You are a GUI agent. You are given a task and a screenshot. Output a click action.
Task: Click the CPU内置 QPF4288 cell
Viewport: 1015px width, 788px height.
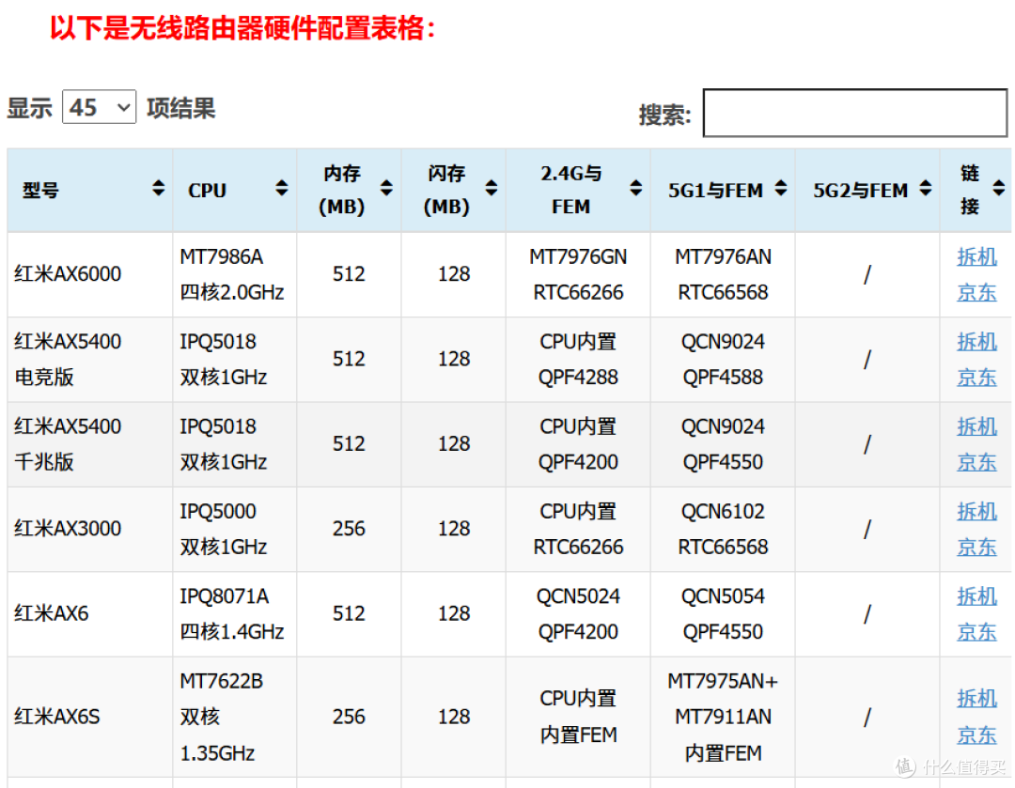[x=578, y=359]
